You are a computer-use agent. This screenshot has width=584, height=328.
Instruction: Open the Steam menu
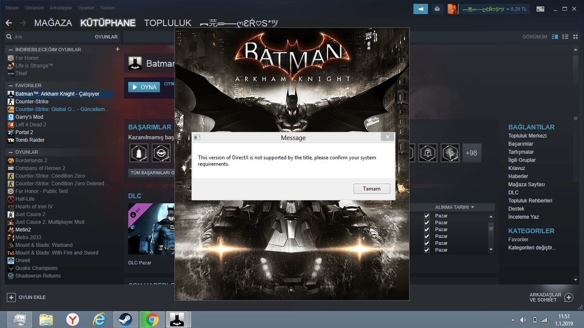12,8
